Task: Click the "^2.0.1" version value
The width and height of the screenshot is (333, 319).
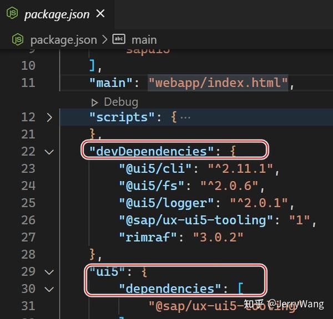Action: pos(259,203)
